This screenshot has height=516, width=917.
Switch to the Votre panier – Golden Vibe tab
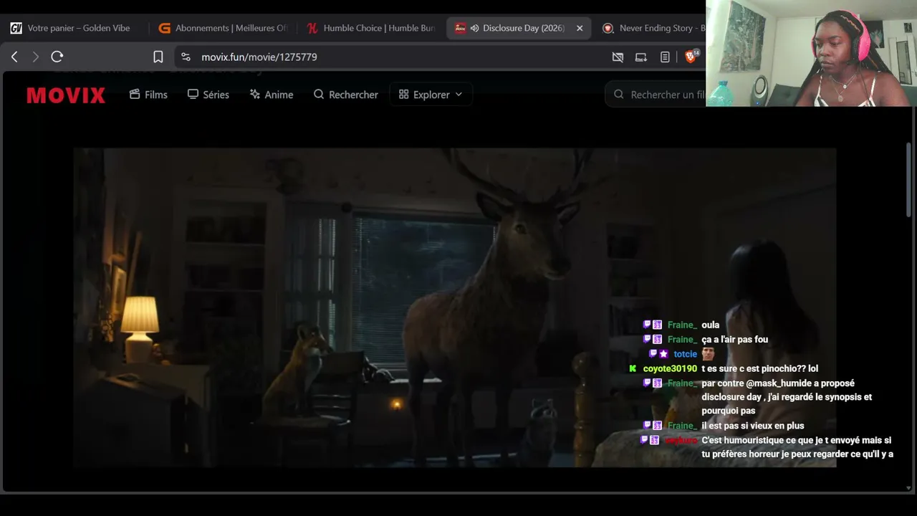coord(72,28)
